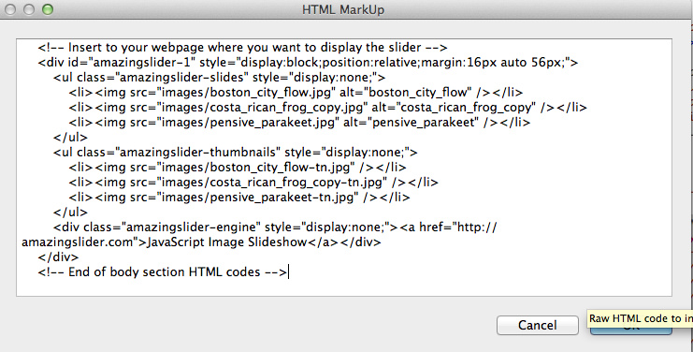Click the empty area below the code
This screenshot has width=693, height=352.
[x=344, y=287]
